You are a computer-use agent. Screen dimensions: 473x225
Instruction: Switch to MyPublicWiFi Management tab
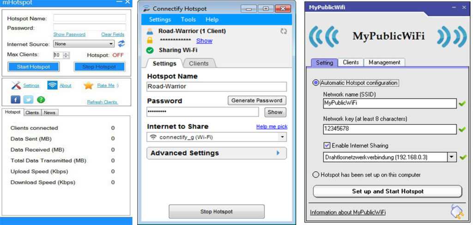[x=384, y=62]
